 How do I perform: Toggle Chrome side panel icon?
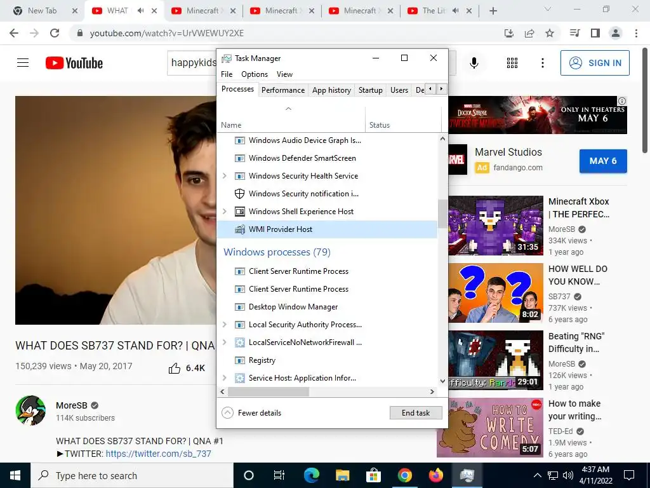point(595,33)
